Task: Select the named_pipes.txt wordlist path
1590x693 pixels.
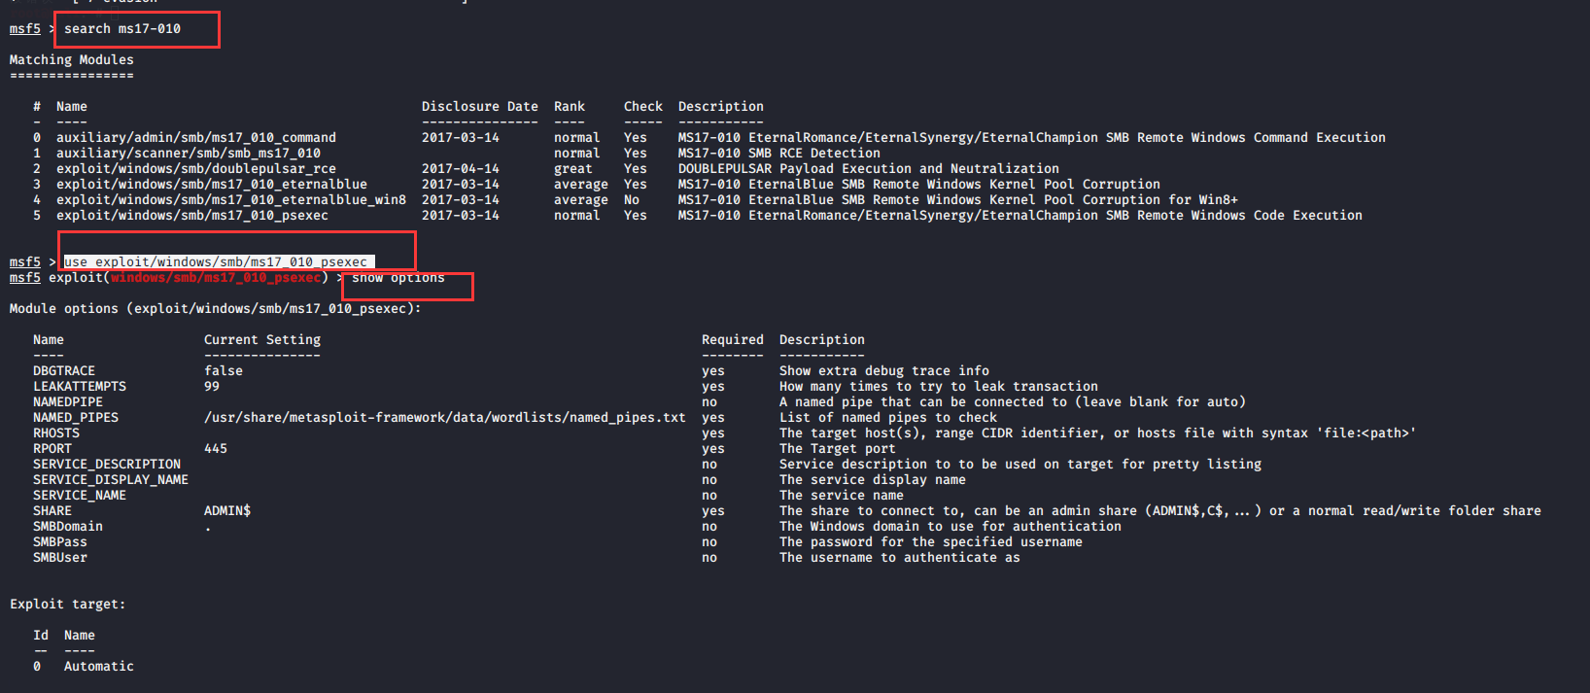Action: click(x=445, y=418)
